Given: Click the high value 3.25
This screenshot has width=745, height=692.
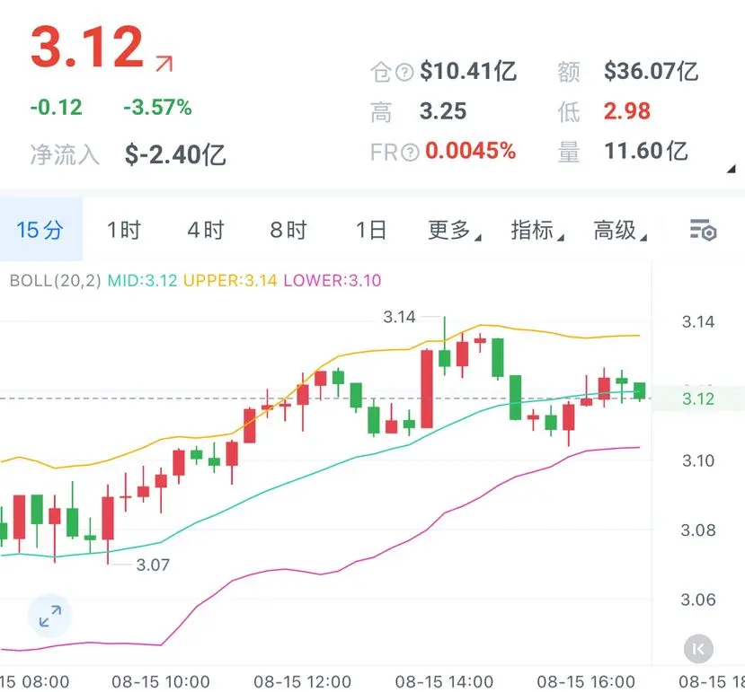Looking at the screenshot, I should [443, 111].
